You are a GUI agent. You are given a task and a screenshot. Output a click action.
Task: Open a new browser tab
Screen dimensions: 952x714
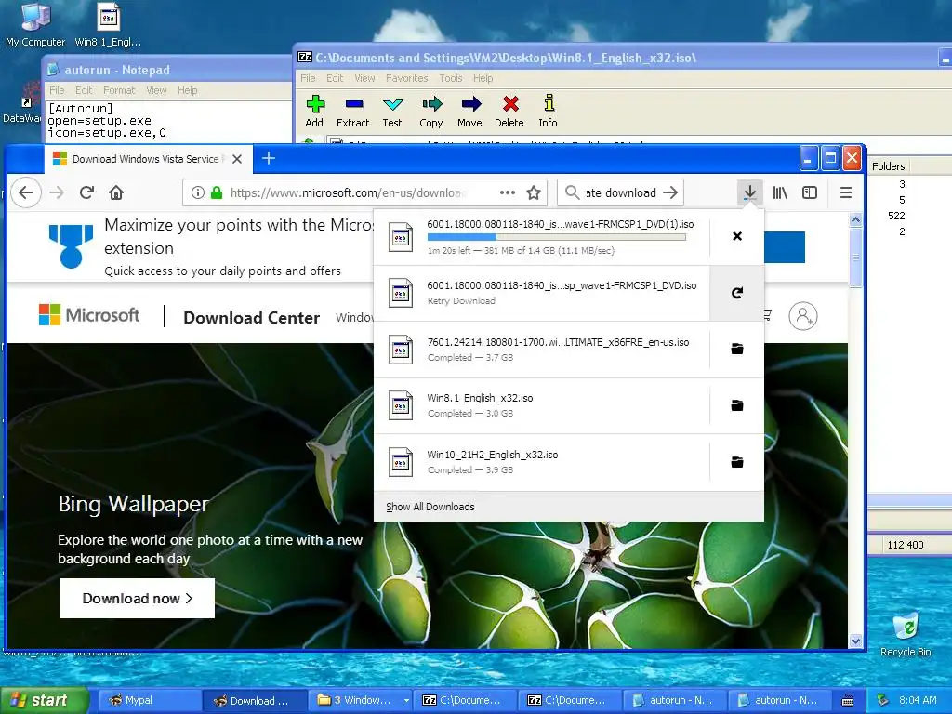[269, 158]
